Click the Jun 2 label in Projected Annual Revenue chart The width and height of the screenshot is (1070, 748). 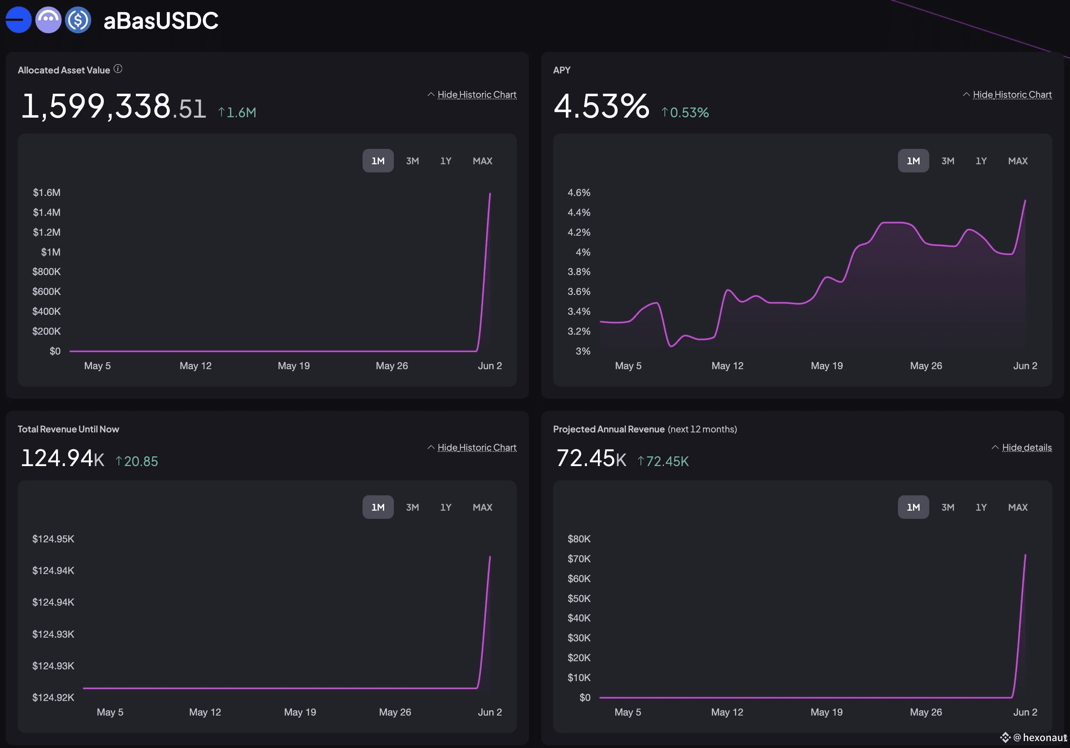point(1025,712)
